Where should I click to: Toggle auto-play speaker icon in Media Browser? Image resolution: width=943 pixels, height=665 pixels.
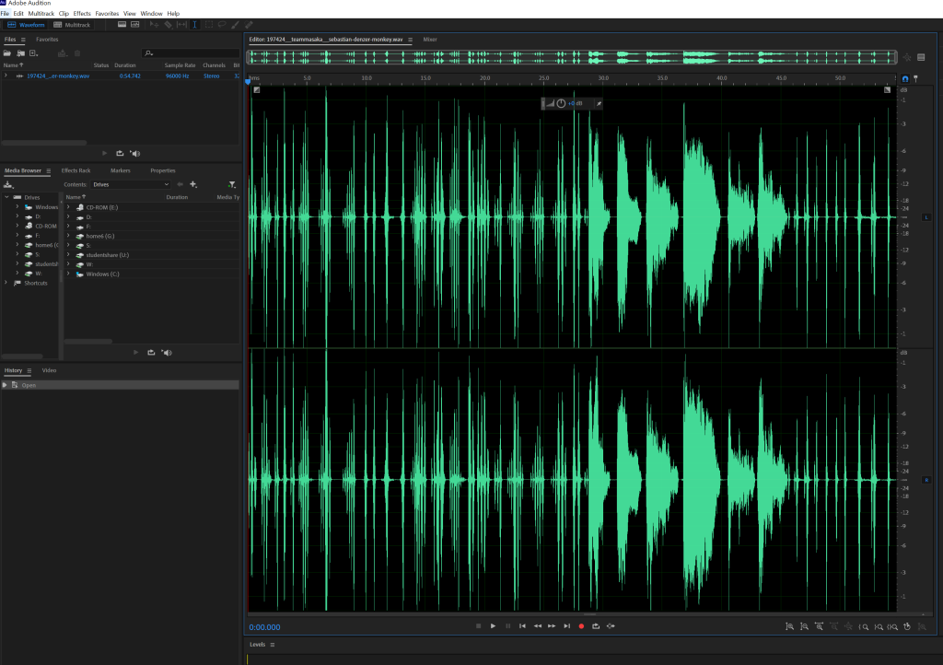pyautogui.click(x=166, y=352)
